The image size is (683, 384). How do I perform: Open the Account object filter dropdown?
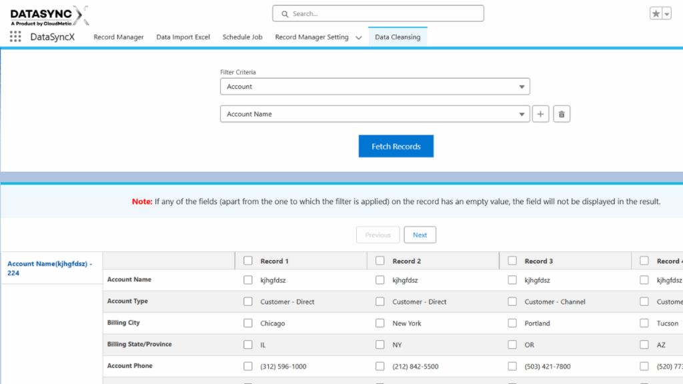375,86
